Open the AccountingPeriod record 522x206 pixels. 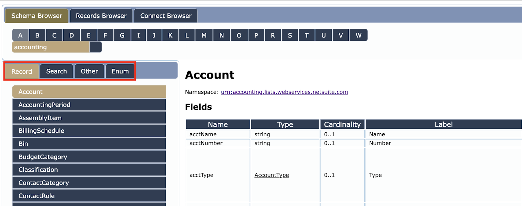89,105
